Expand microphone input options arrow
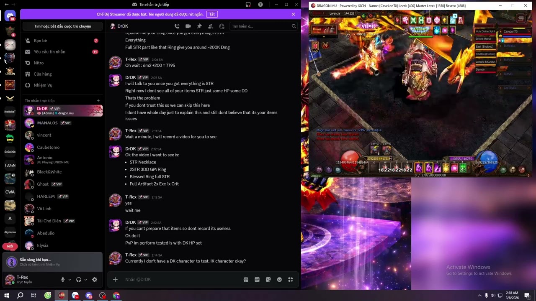The width and height of the screenshot is (536, 301). pyautogui.click(x=70, y=280)
